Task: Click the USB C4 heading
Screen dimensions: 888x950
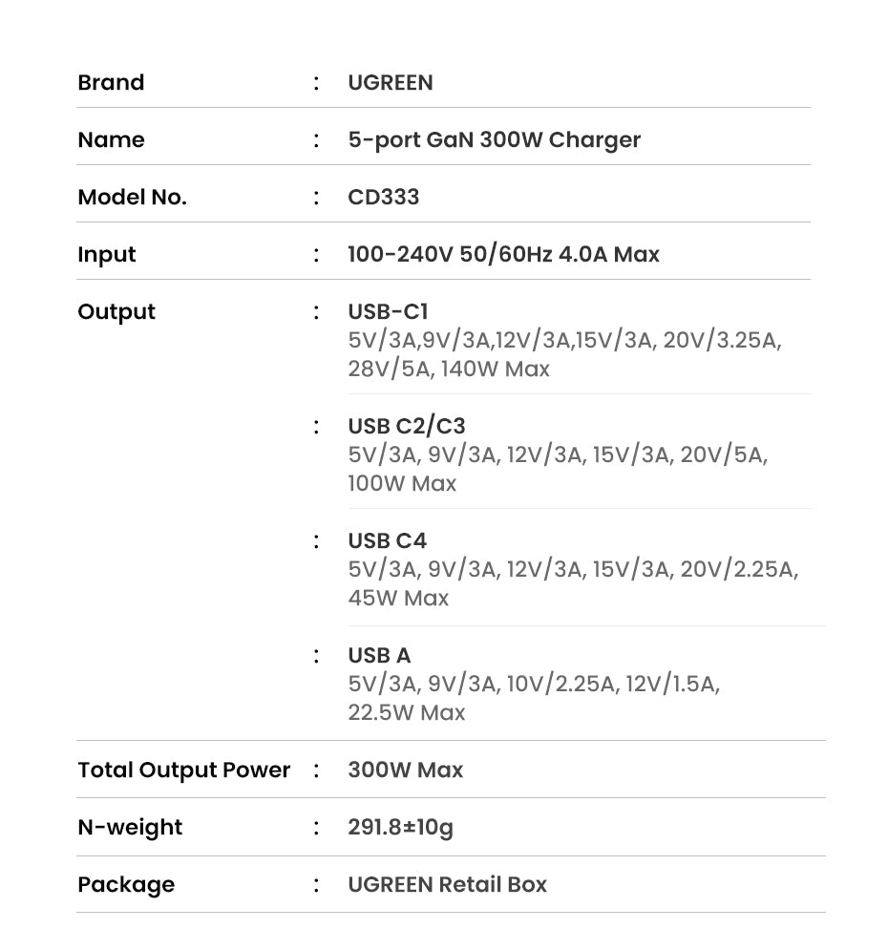Action: pyautogui.click(x=388, y=541)
